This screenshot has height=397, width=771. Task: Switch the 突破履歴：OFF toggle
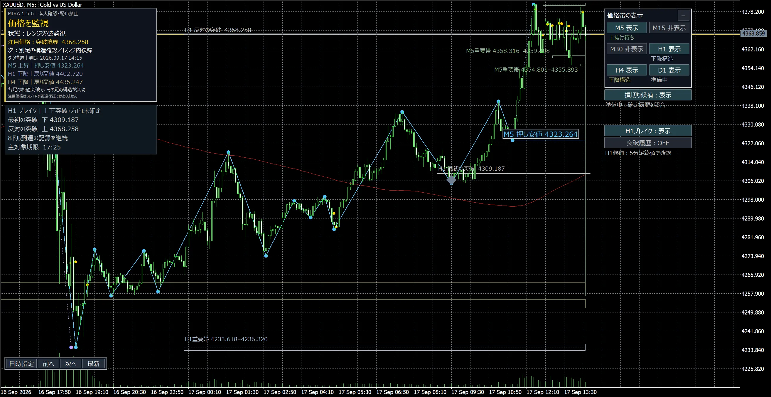[x=648, y=143]
